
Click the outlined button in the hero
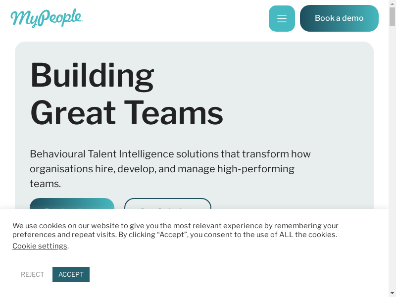(167, 204)
